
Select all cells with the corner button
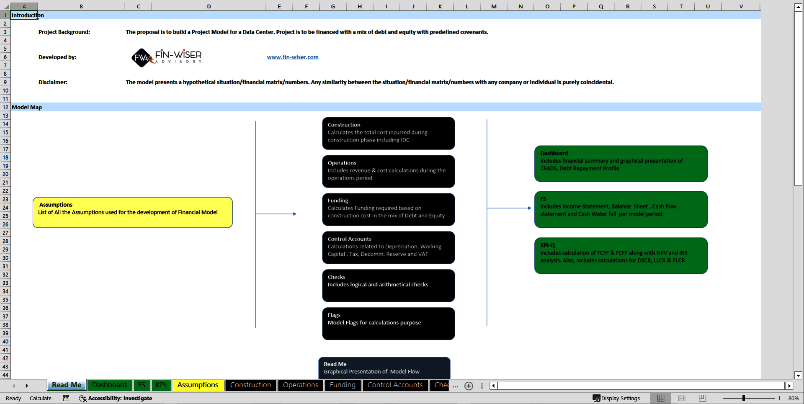(5, 6)
